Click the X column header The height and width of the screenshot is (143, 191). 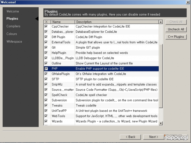pyautogui.click(x=47, y=22)
